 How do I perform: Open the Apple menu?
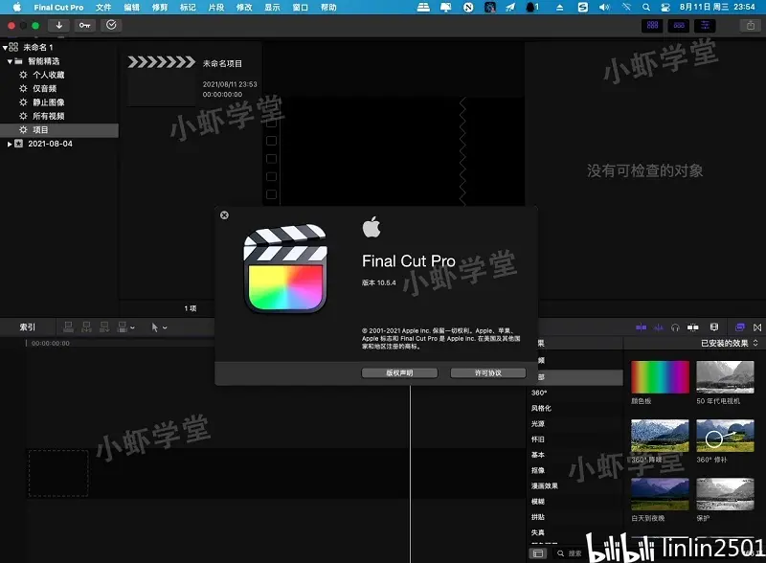pyautogui.click(x=17, y=8)
